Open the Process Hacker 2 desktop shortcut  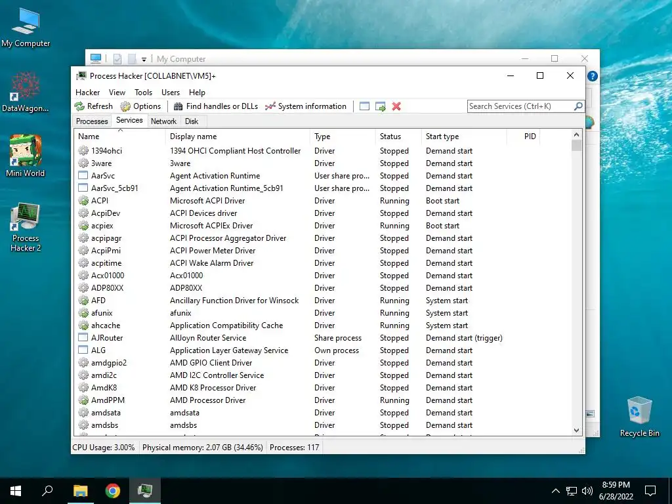(x=26, y=227)
